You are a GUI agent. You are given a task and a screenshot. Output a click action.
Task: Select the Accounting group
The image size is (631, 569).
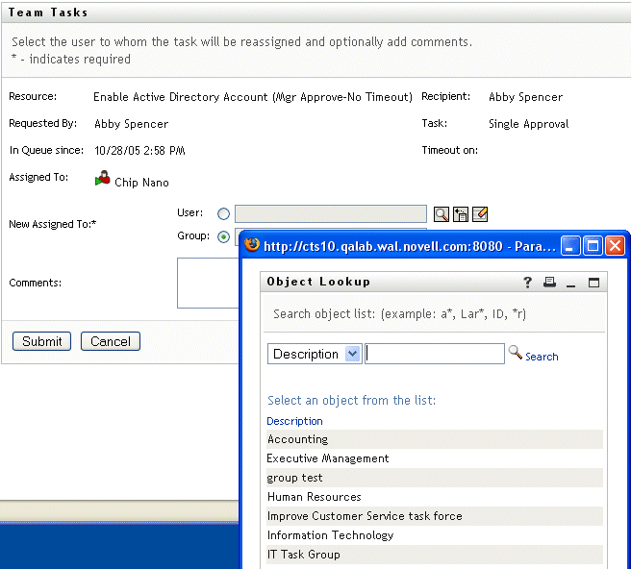pyautogui.click(x=435, y=439)
